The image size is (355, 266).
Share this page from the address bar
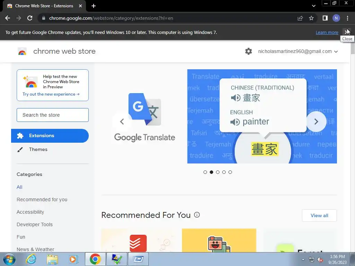tap(300, 18)
